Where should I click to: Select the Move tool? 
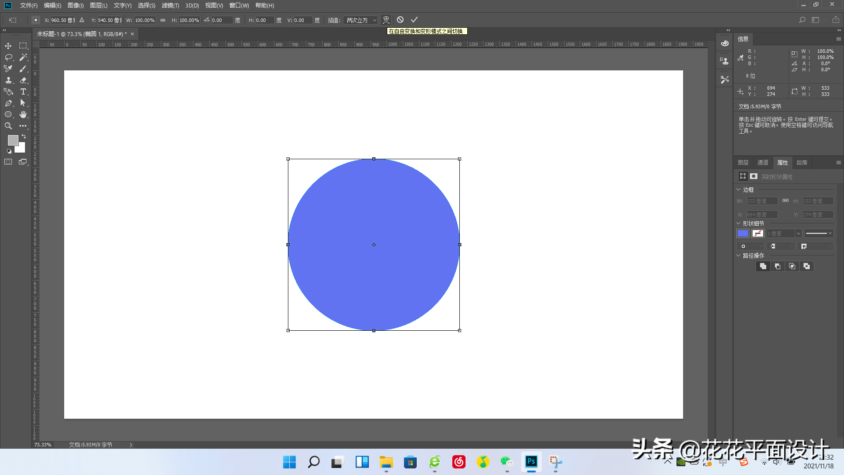[8, 46]
